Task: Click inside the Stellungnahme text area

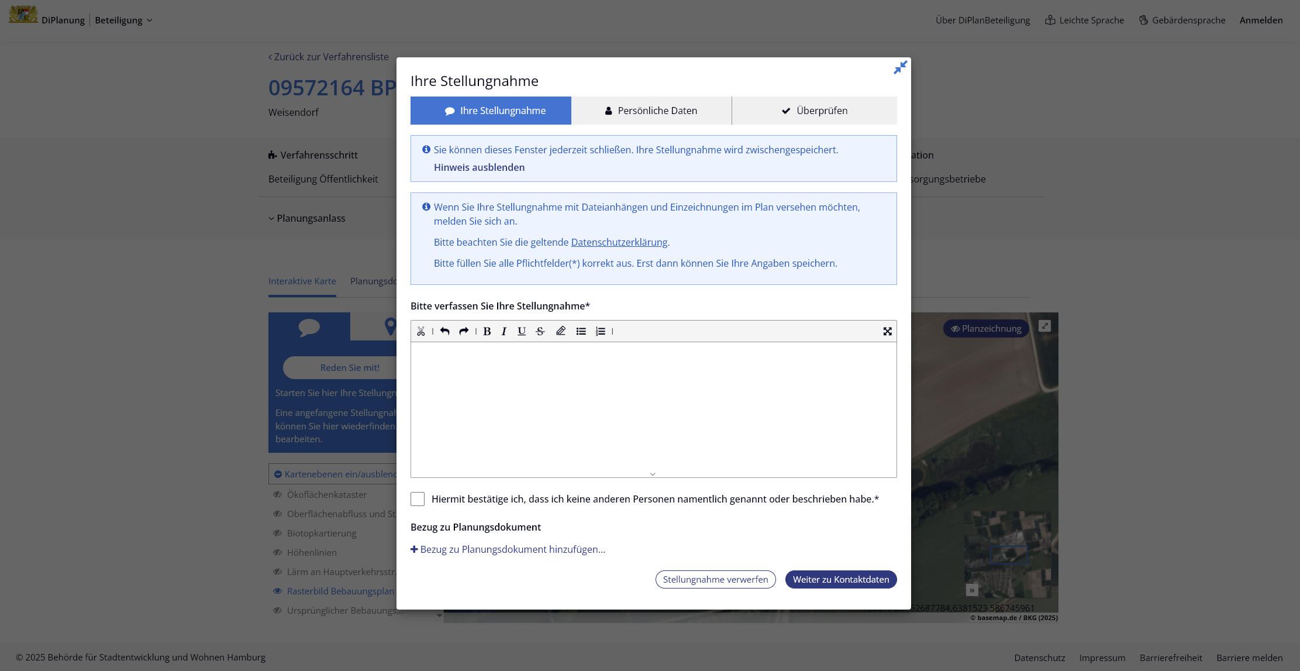Action: [653, 410]
